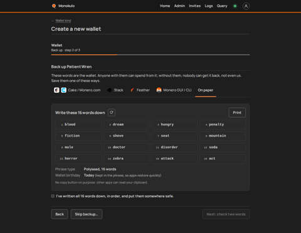This screenshot has height=233, width=301.
Task: Click seed word 13 'horror'
Action: [x=78, y=158]
